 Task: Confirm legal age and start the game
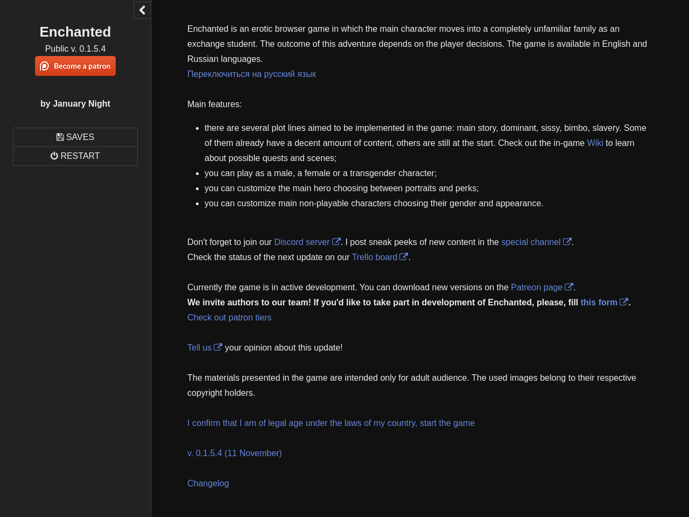coord(331,423)
